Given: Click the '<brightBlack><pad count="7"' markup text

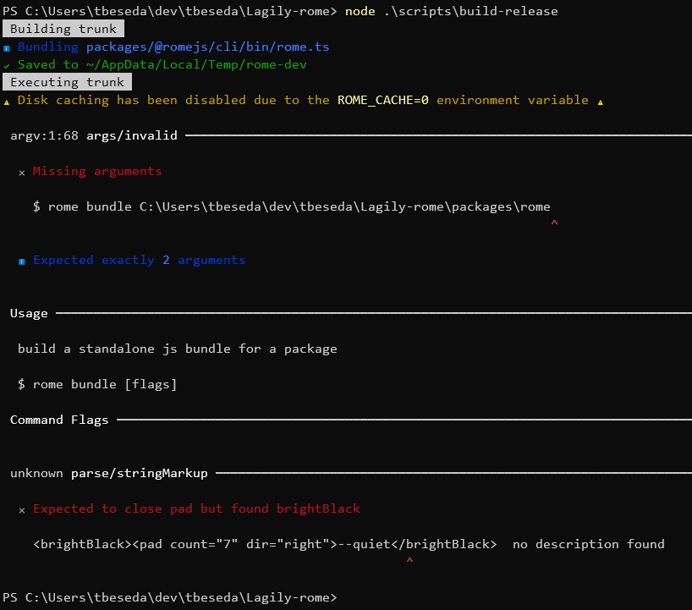Looking at the screenshot, I should click(x=135, y=544).
